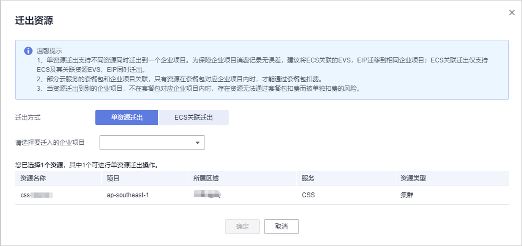Click the 服务 column header
This screenshot has width=522, height=246.
click(x=308, y=178)
